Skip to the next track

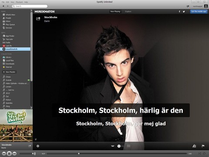coord(14,154)
